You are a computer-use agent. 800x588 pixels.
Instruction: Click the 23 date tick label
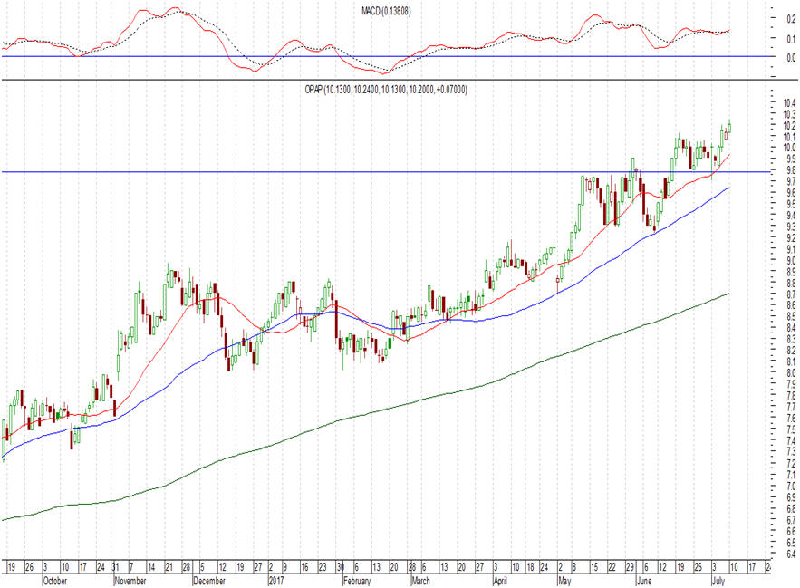[323, 567]
